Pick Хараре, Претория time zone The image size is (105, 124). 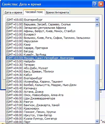51,48
